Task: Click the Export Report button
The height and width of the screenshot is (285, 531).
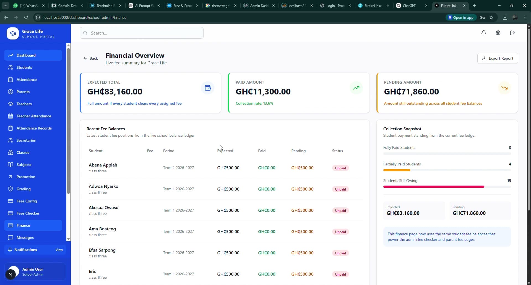Action: (x=498, y=58)
